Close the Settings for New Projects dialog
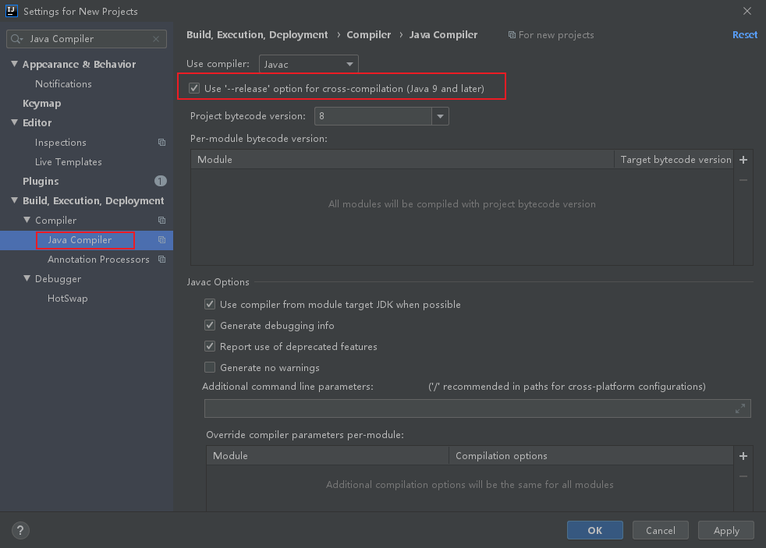 click(x=747, y=11)
